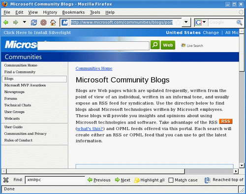The height and width of the screenshot is (194, 246).
Task: Toggle Highlight all in find bar
Action: click(149, 180)
